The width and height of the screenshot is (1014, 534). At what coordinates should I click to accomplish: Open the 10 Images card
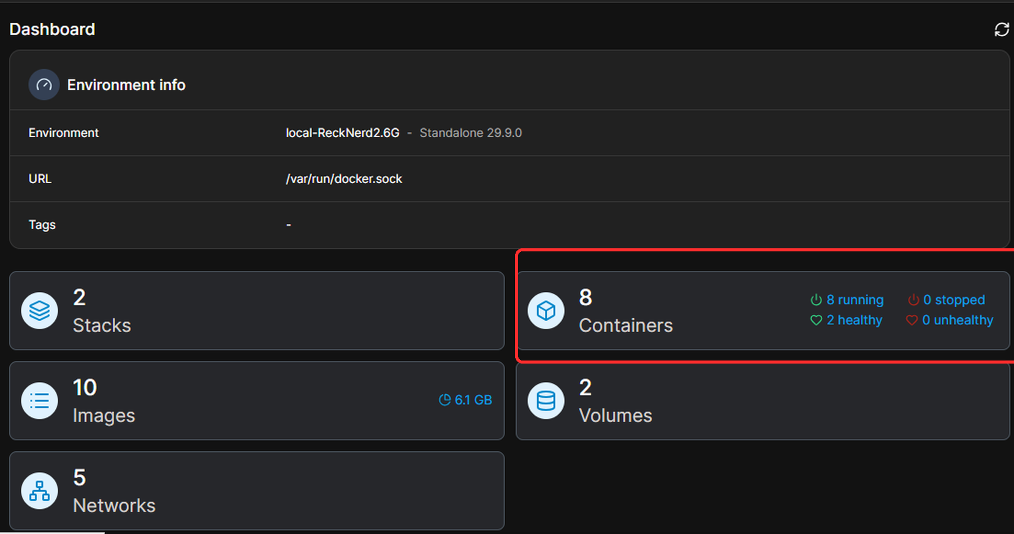pyautogui.click(x=257, y=401)
